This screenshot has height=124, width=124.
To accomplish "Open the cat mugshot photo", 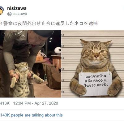I will coord(93,64).
